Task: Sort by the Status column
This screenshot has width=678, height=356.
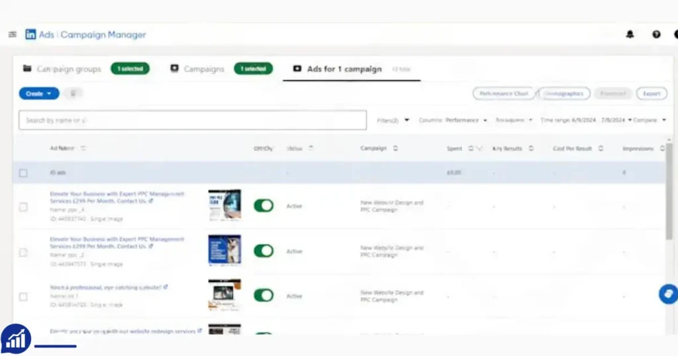Action: pos(311,148)
